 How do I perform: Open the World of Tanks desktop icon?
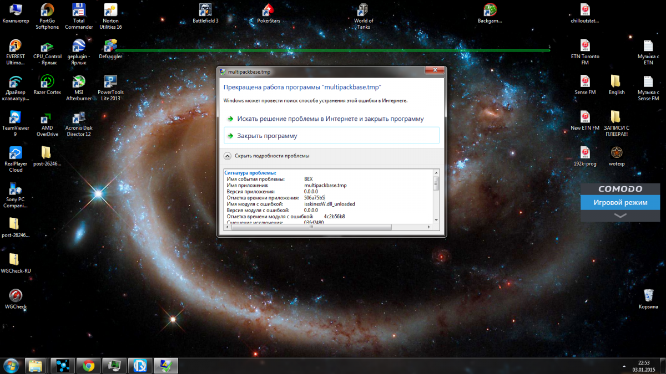364,10
